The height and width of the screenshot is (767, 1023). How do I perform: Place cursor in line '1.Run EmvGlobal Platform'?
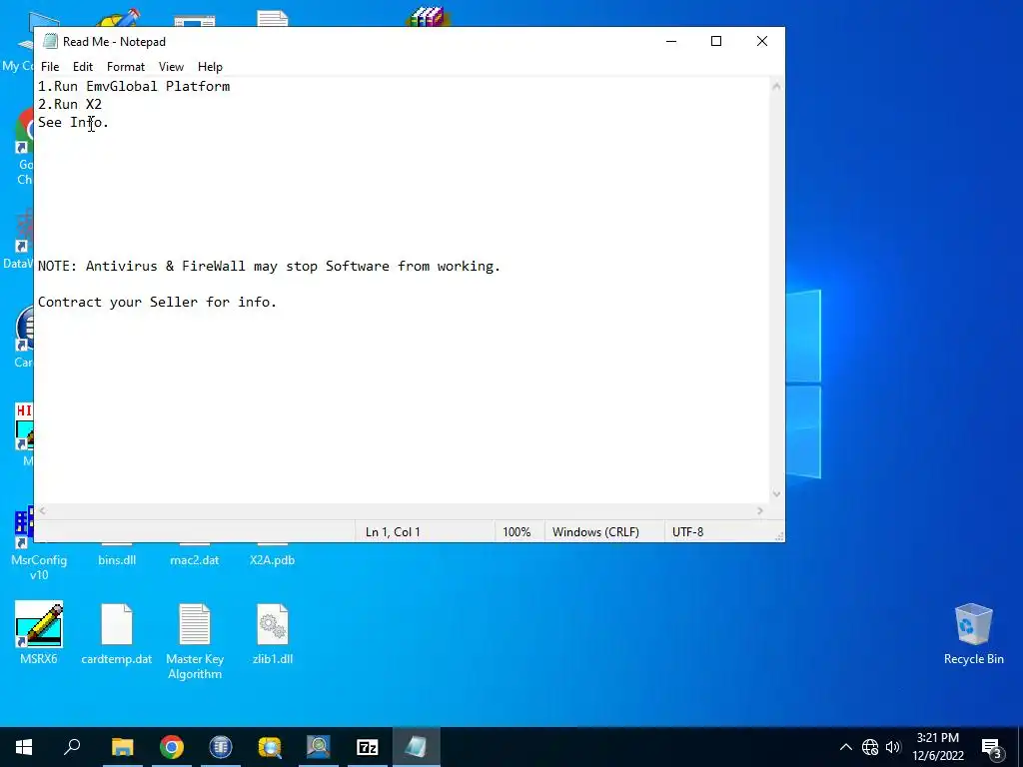tap(134, 86)
